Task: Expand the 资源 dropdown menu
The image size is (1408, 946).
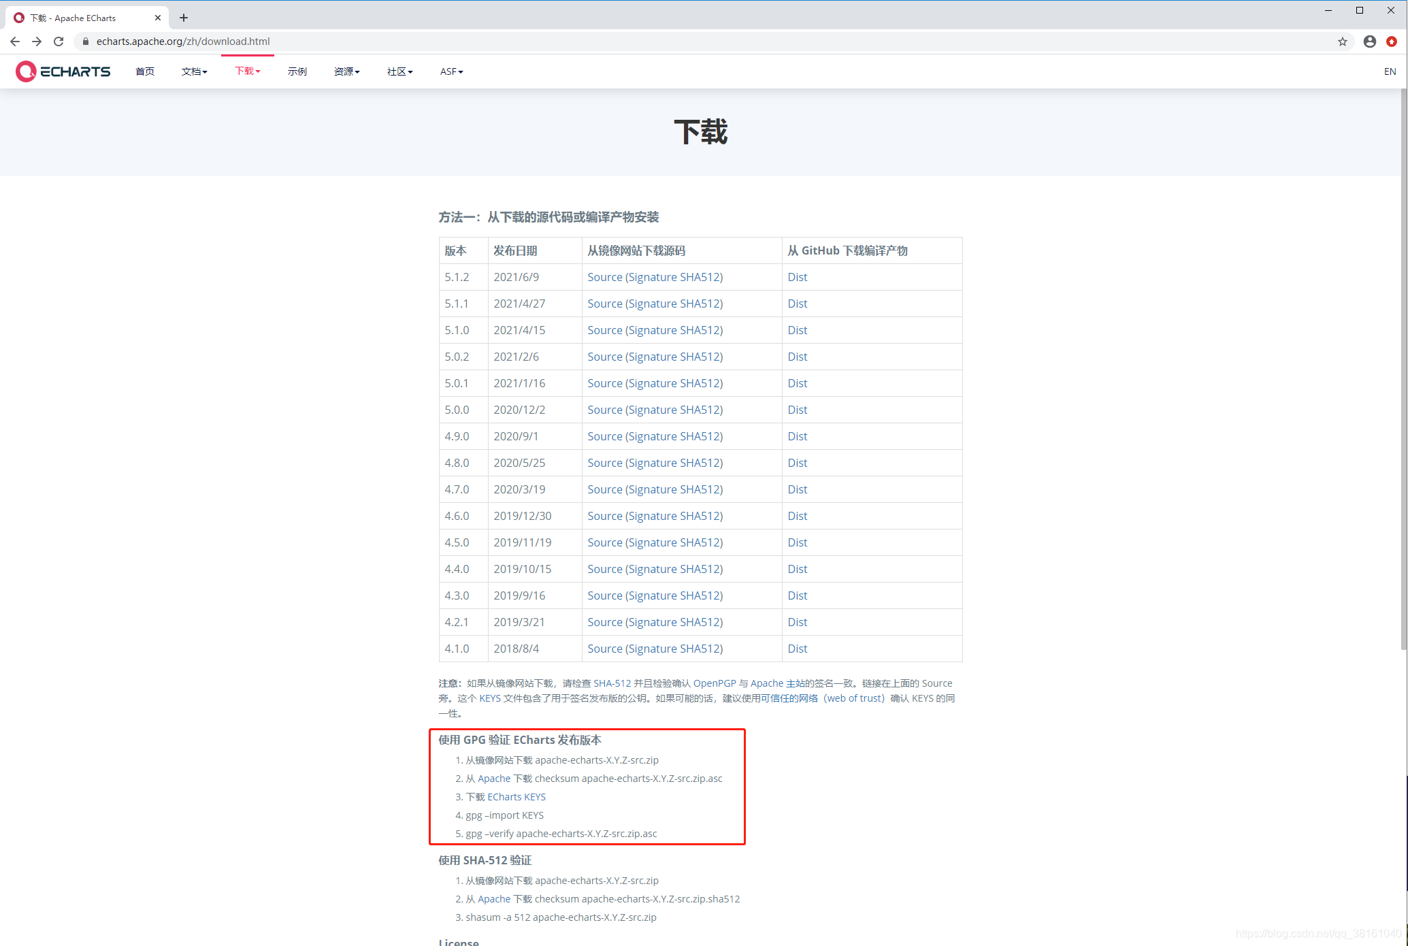Action: point(346,71)
